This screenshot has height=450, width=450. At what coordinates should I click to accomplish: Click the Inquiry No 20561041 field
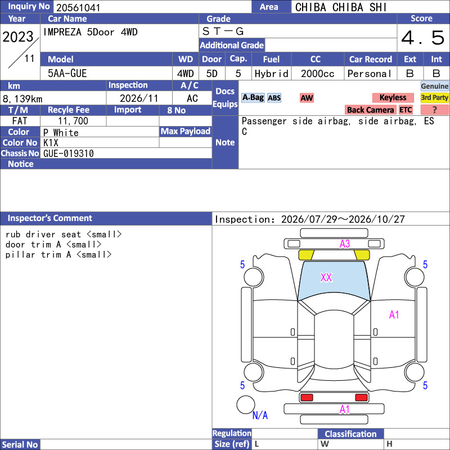(x=152, y=7)
